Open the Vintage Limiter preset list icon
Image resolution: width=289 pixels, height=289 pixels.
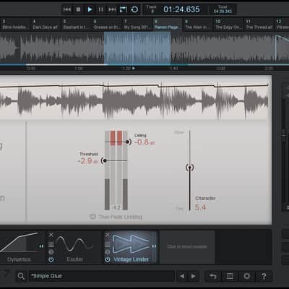tap(108, 245)
